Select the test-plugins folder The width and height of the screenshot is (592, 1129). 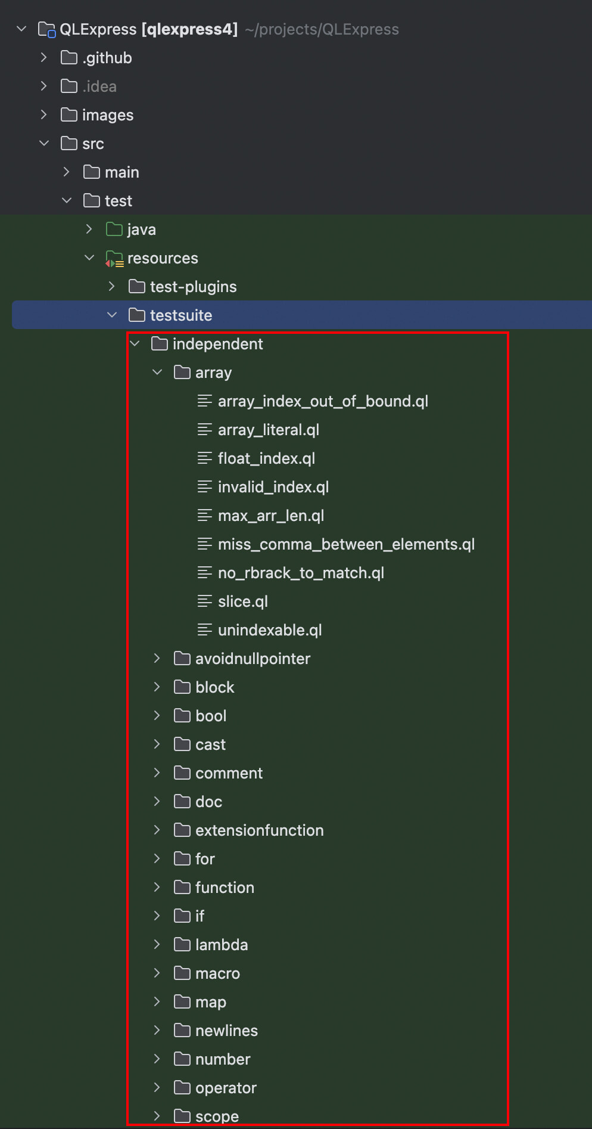[193, 287]
